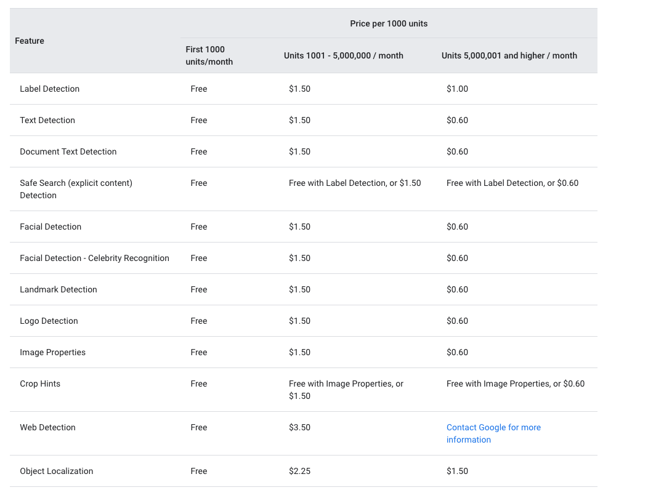
Task: Select Facial Detection - Celebrity Recognition text
Action: (x=95, y=258)
